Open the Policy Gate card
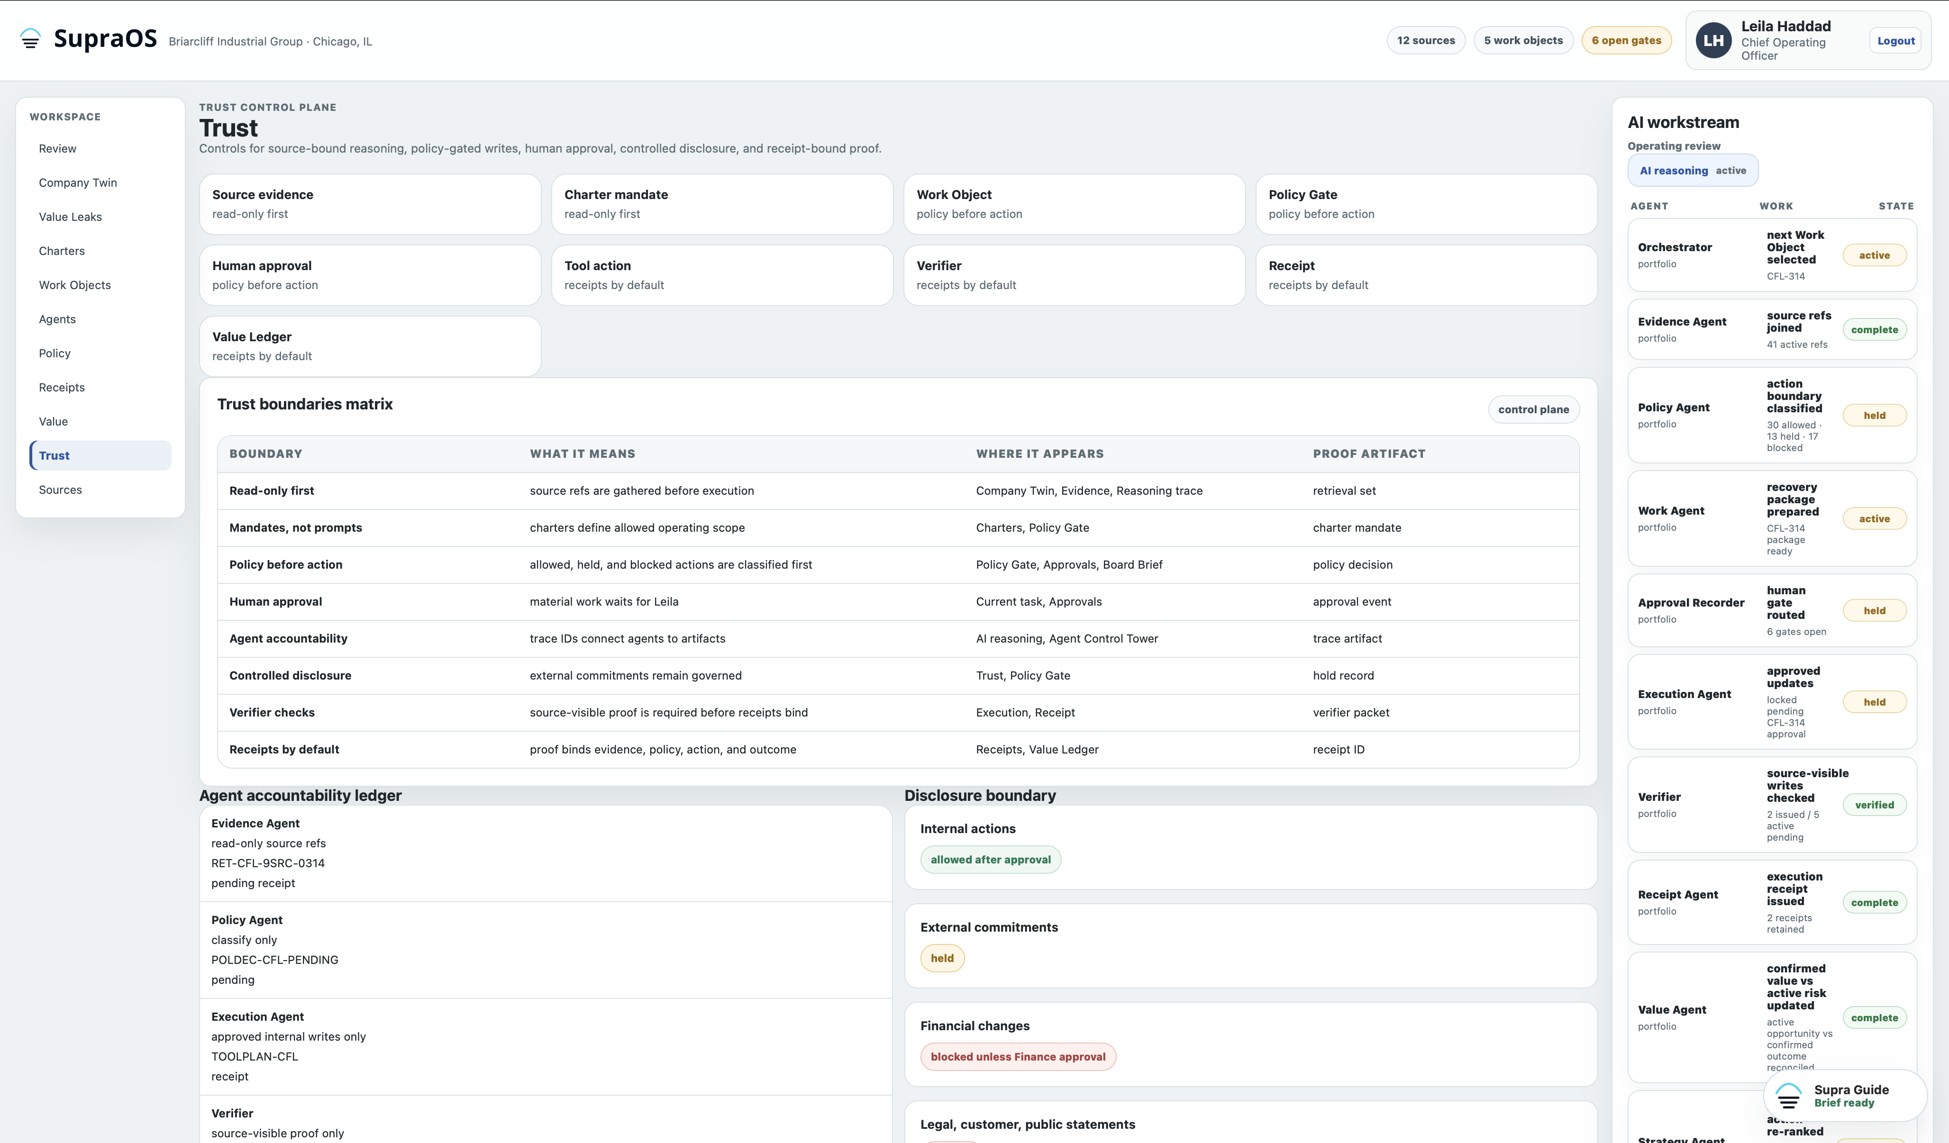This screenshot has width=1949, height=1143. click(1426, 203)
